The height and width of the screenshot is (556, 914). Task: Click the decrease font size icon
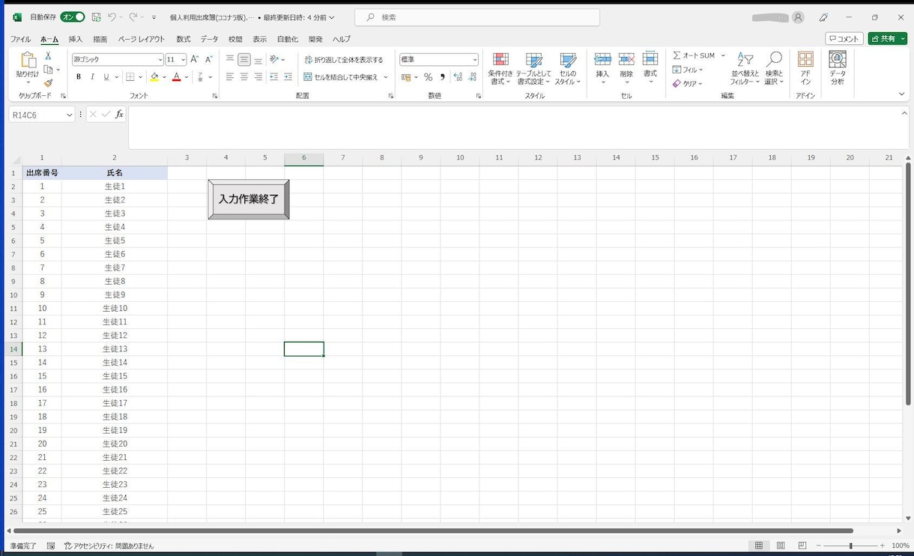[x=209, y=59]
